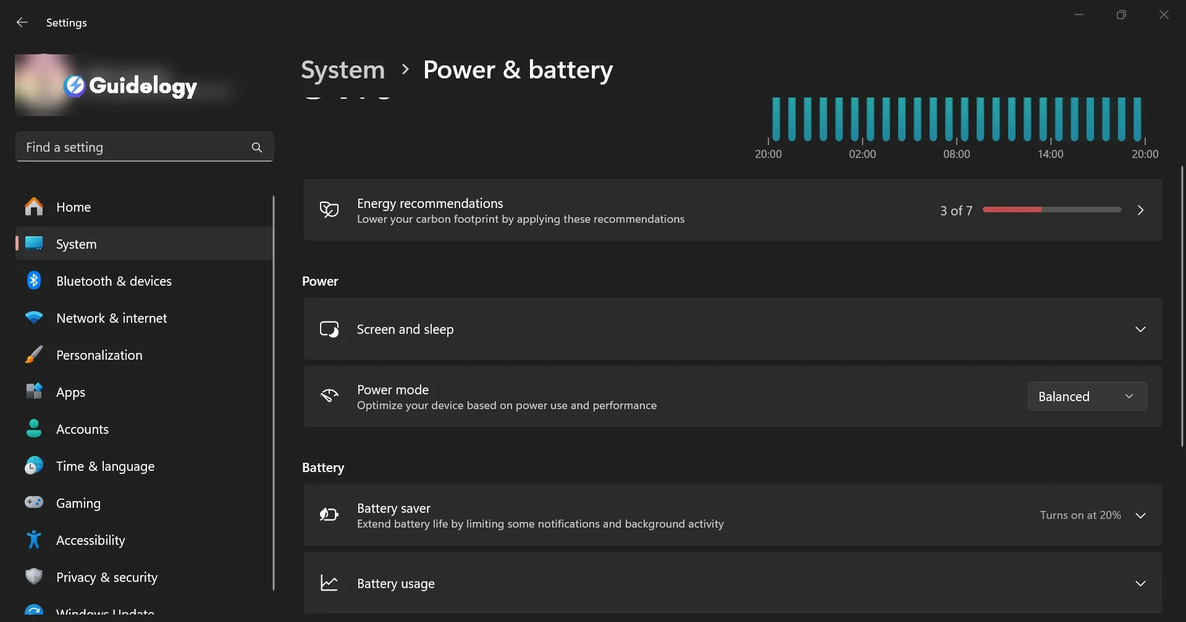Click Energy recommendations title text
The height and width of the screenshot is (622, 1186).
[430, 203]
